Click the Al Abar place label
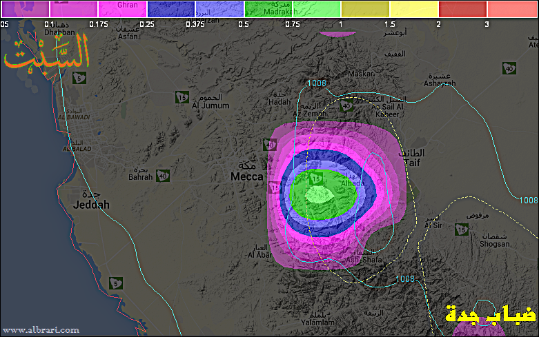 [260, 255]
